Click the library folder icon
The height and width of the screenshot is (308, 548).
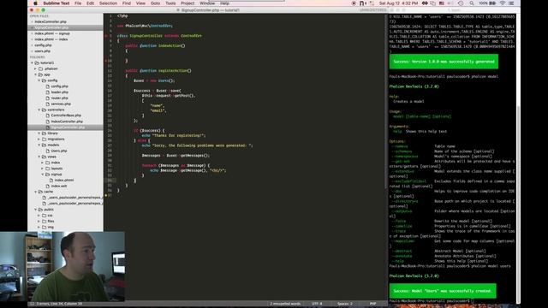pos(45,133)
